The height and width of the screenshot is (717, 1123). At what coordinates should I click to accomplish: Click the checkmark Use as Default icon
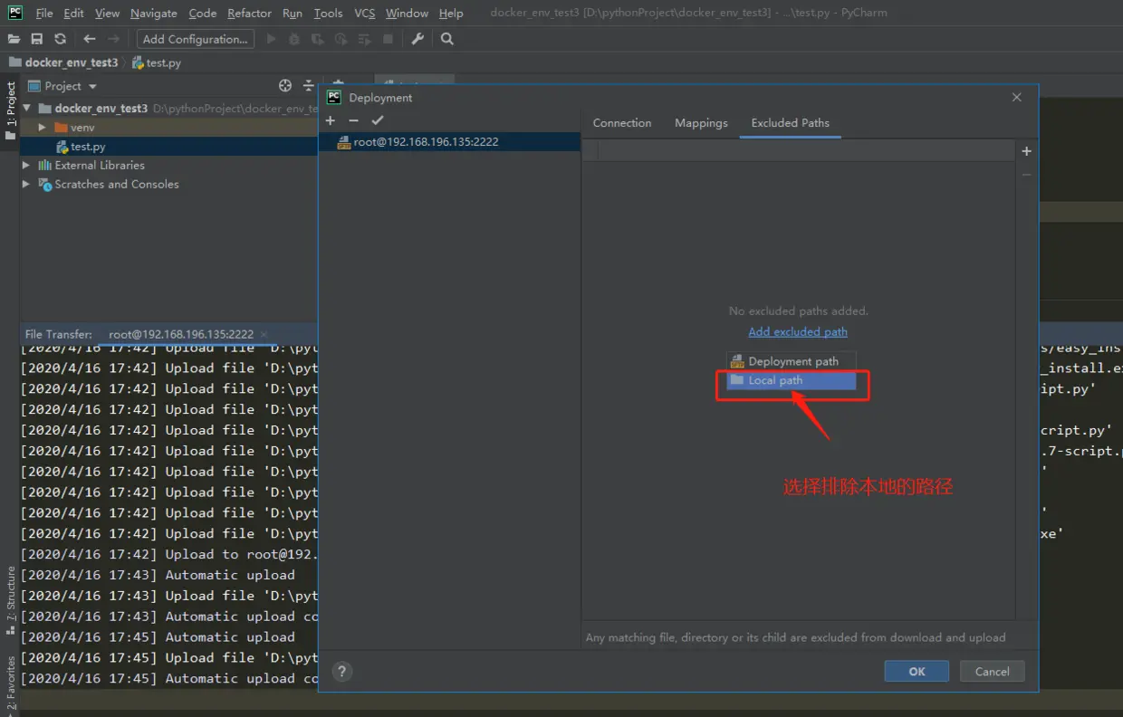click(x=378, y=120)
